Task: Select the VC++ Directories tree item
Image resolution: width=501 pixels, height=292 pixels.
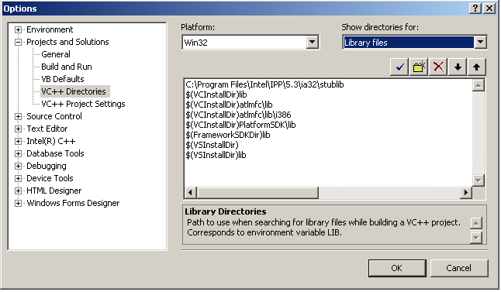Action: (x=75, y=91)
